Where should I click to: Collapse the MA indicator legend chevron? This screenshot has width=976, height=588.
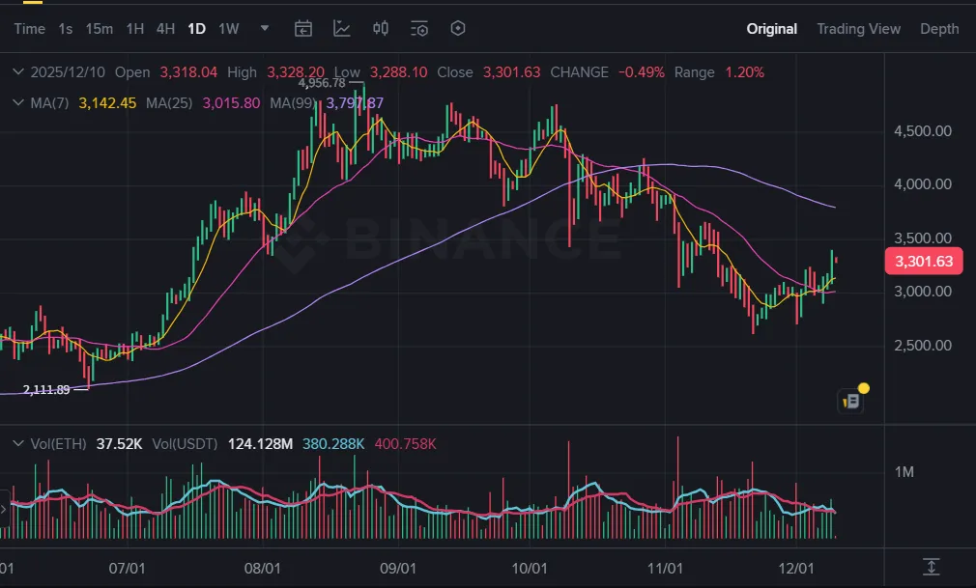tap(17, 102)
